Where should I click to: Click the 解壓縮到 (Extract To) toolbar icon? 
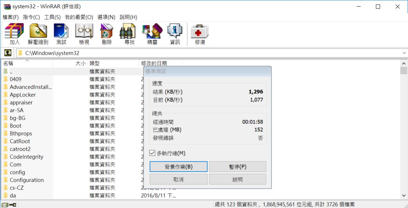pos(38,31)
